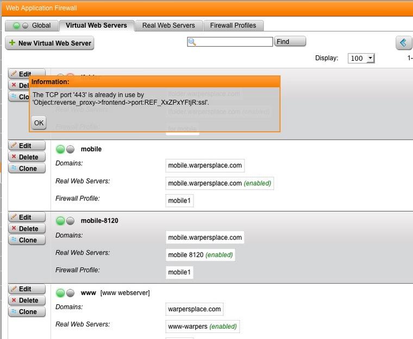Click Edit button for mobile-8120 server
Image resolution: width=413 pixels, height=339 pixels.
pyautogui.click(x=27, y=217)
